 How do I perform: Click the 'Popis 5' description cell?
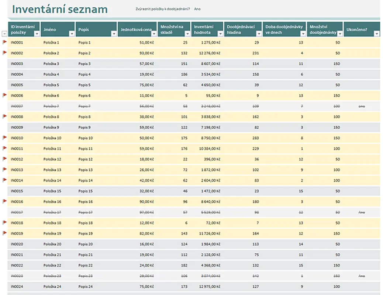point(84,85)
